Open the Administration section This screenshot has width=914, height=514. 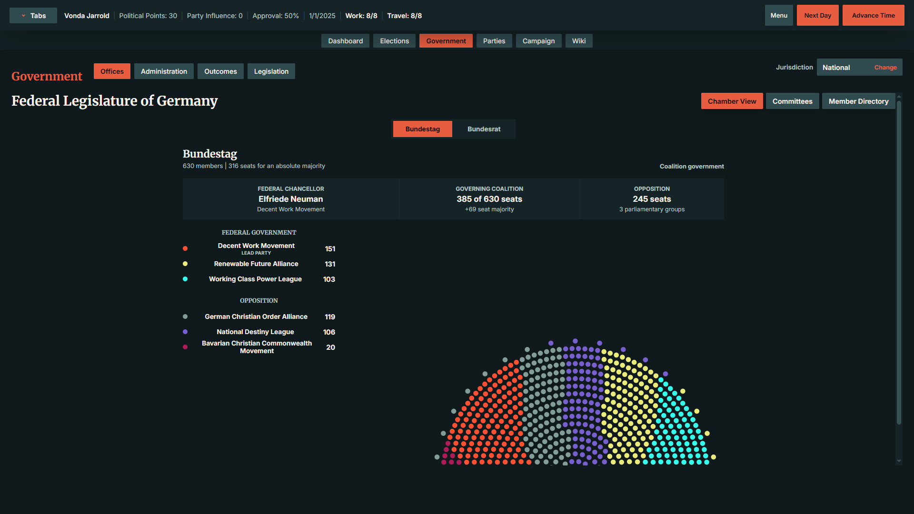pyautogui.click(x=164, y=71)
